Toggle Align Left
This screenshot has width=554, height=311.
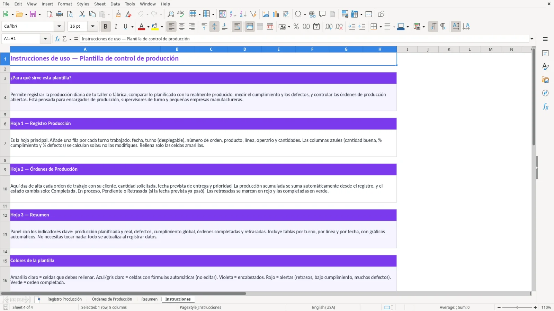click(171, 27)
